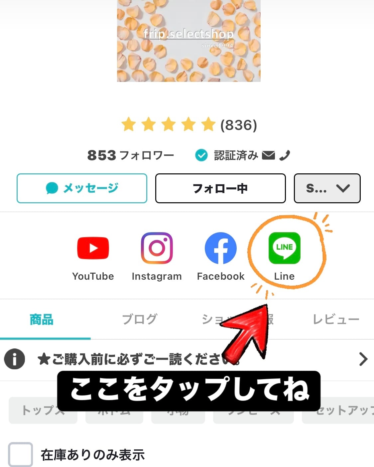Filter by セットアップ category chip
Viewport: 374px width, 467px height.
338,410
